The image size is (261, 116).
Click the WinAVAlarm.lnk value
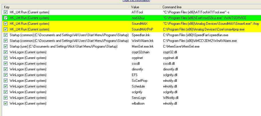pyautogui.click(x=142, y=41)
